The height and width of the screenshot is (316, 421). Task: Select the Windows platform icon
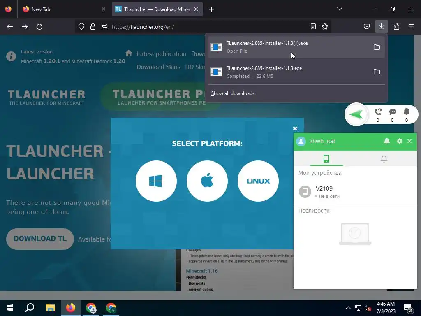tap(156, 181)
